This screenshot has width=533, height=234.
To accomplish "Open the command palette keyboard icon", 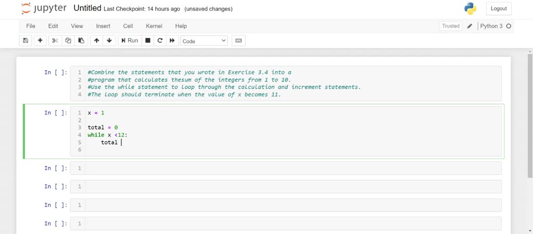I will click(238, 41).
